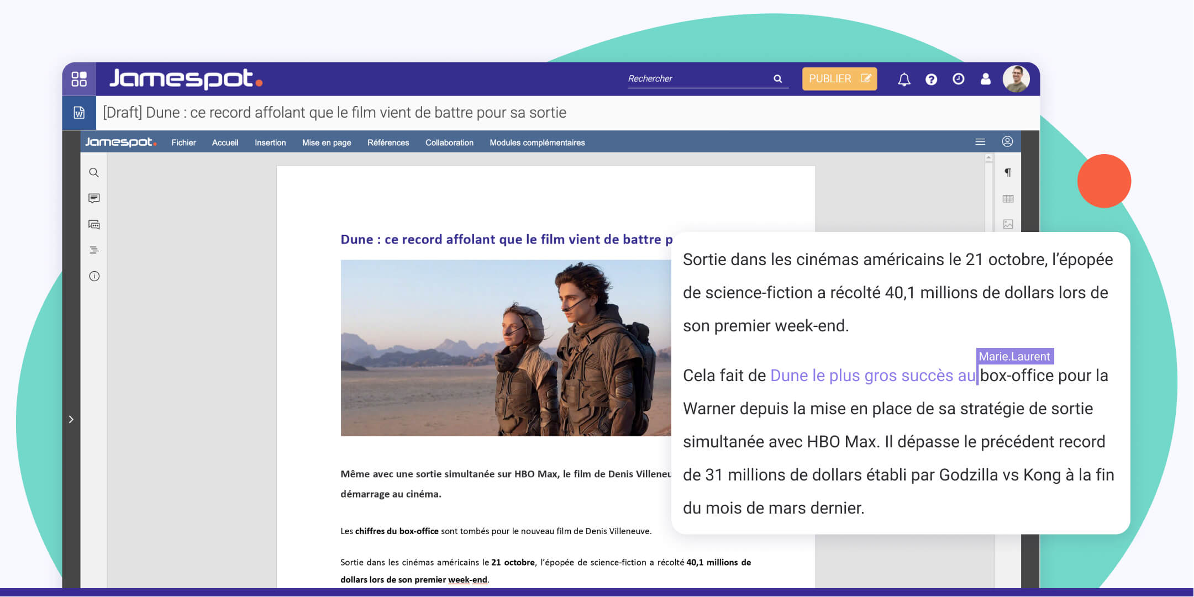The image size is (1194, 597).
Task: Open the editor user account icon
Action: click(1007, 141)
